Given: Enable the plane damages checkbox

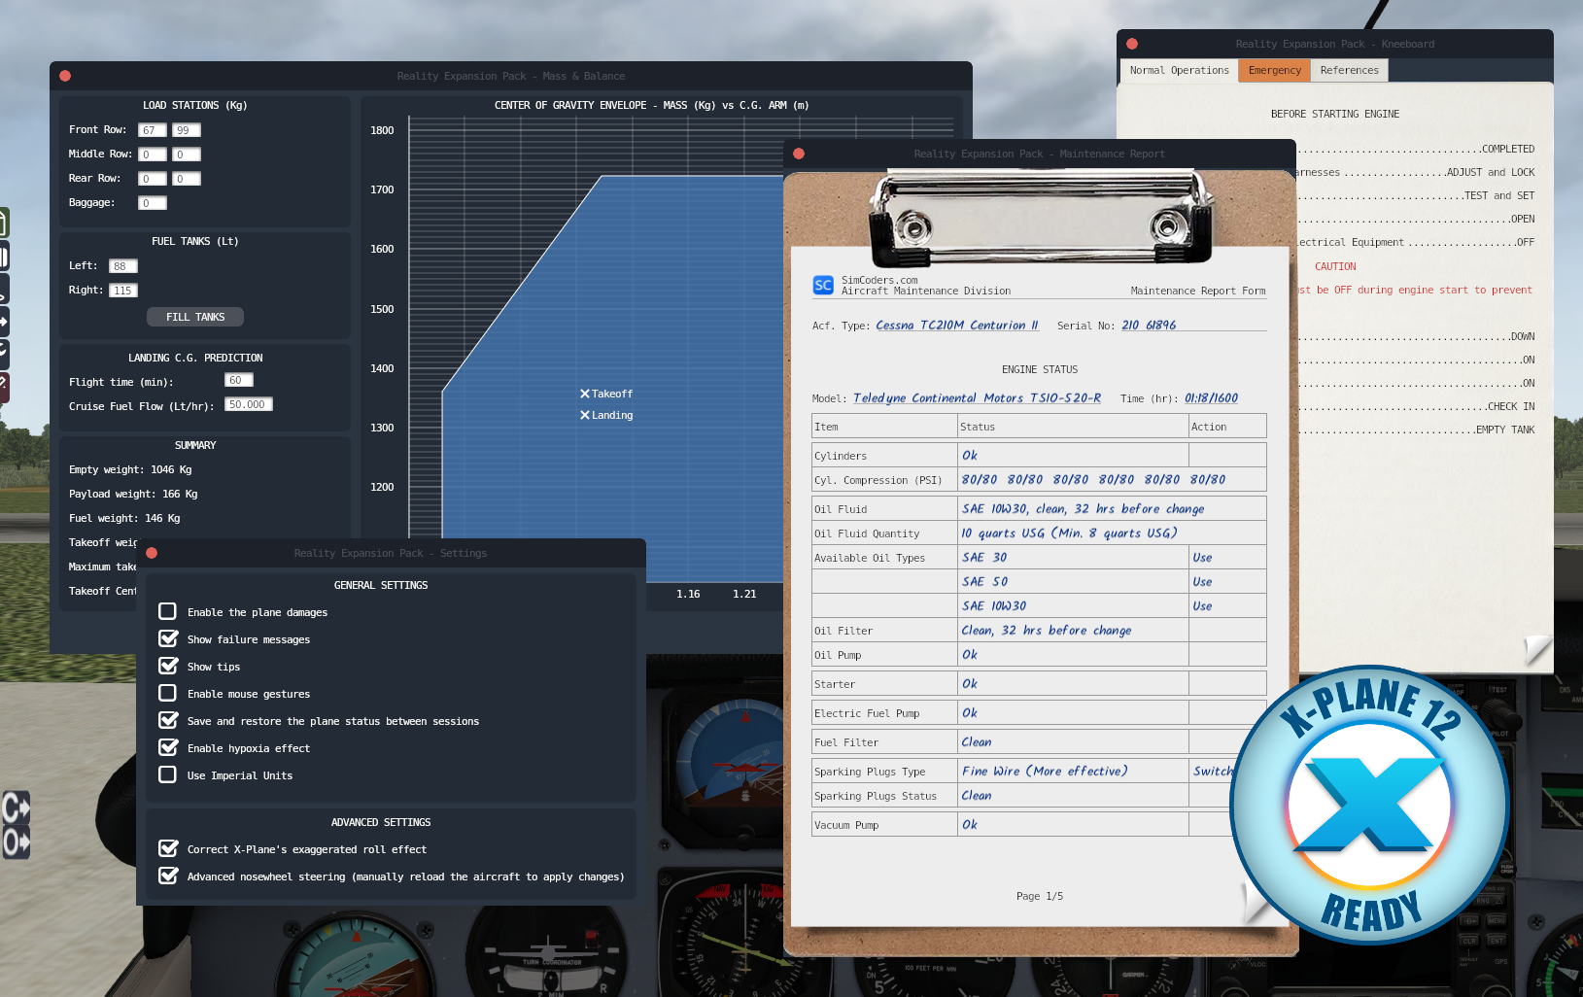Looking at the screenshot, I should click(168, 611).
